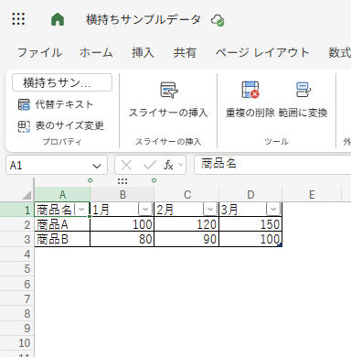Open the app launcher grid icon
This screenshot has width=351, height=357.
coord(18,19)
